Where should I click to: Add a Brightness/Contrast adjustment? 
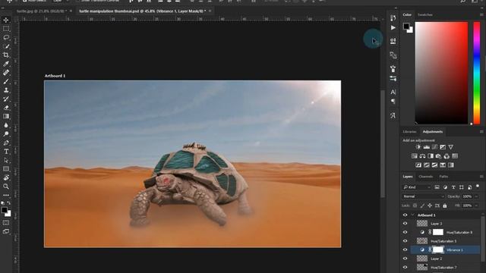click(x=418, y=147)
